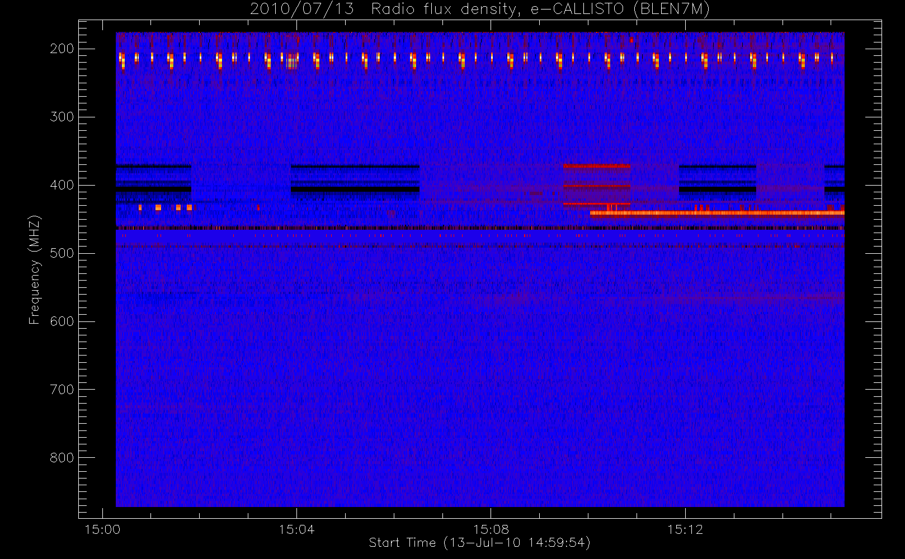This screenshot has width=905, height=559.
Task: Click the red horizontal band near 370 MHz
Action: [x=597, y=166]
